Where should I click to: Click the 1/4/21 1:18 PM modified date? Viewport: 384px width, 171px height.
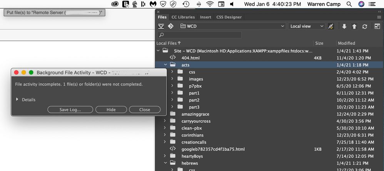point(352,65)
